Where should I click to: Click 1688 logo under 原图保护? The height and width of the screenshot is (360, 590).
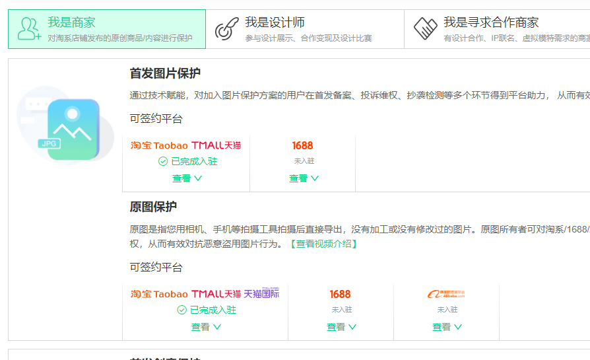[340, 294]
